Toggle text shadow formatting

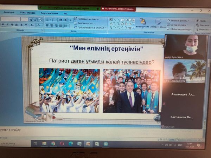tap(21, 25)
